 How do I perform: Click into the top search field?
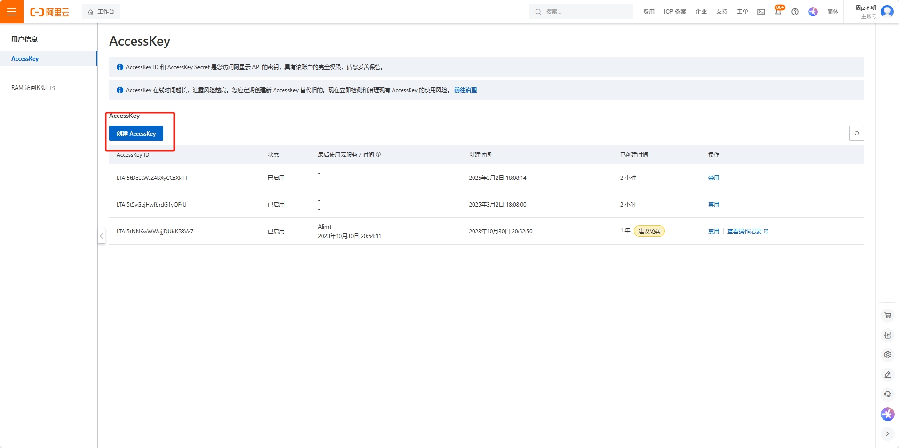[583, 12]
